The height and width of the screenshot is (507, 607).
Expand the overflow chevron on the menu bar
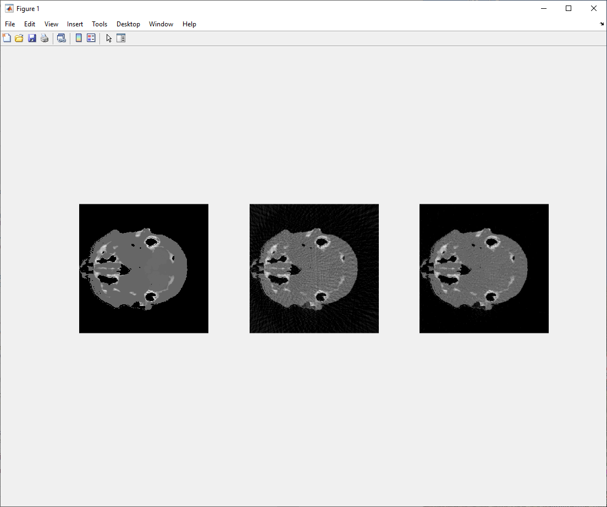point(601,24)
